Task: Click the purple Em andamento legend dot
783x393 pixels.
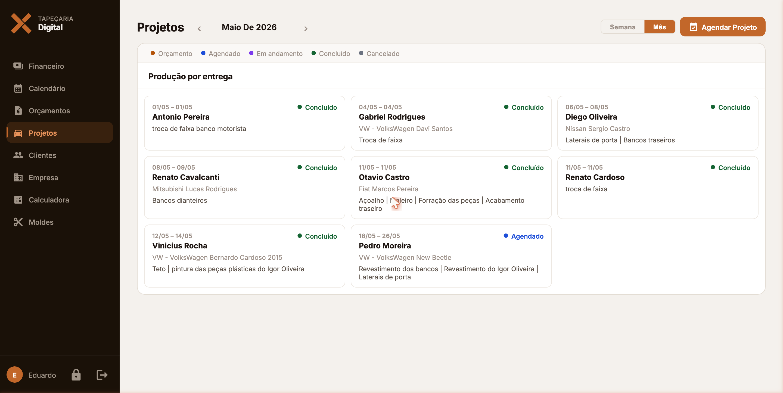Action: click(x=251, y=53)
